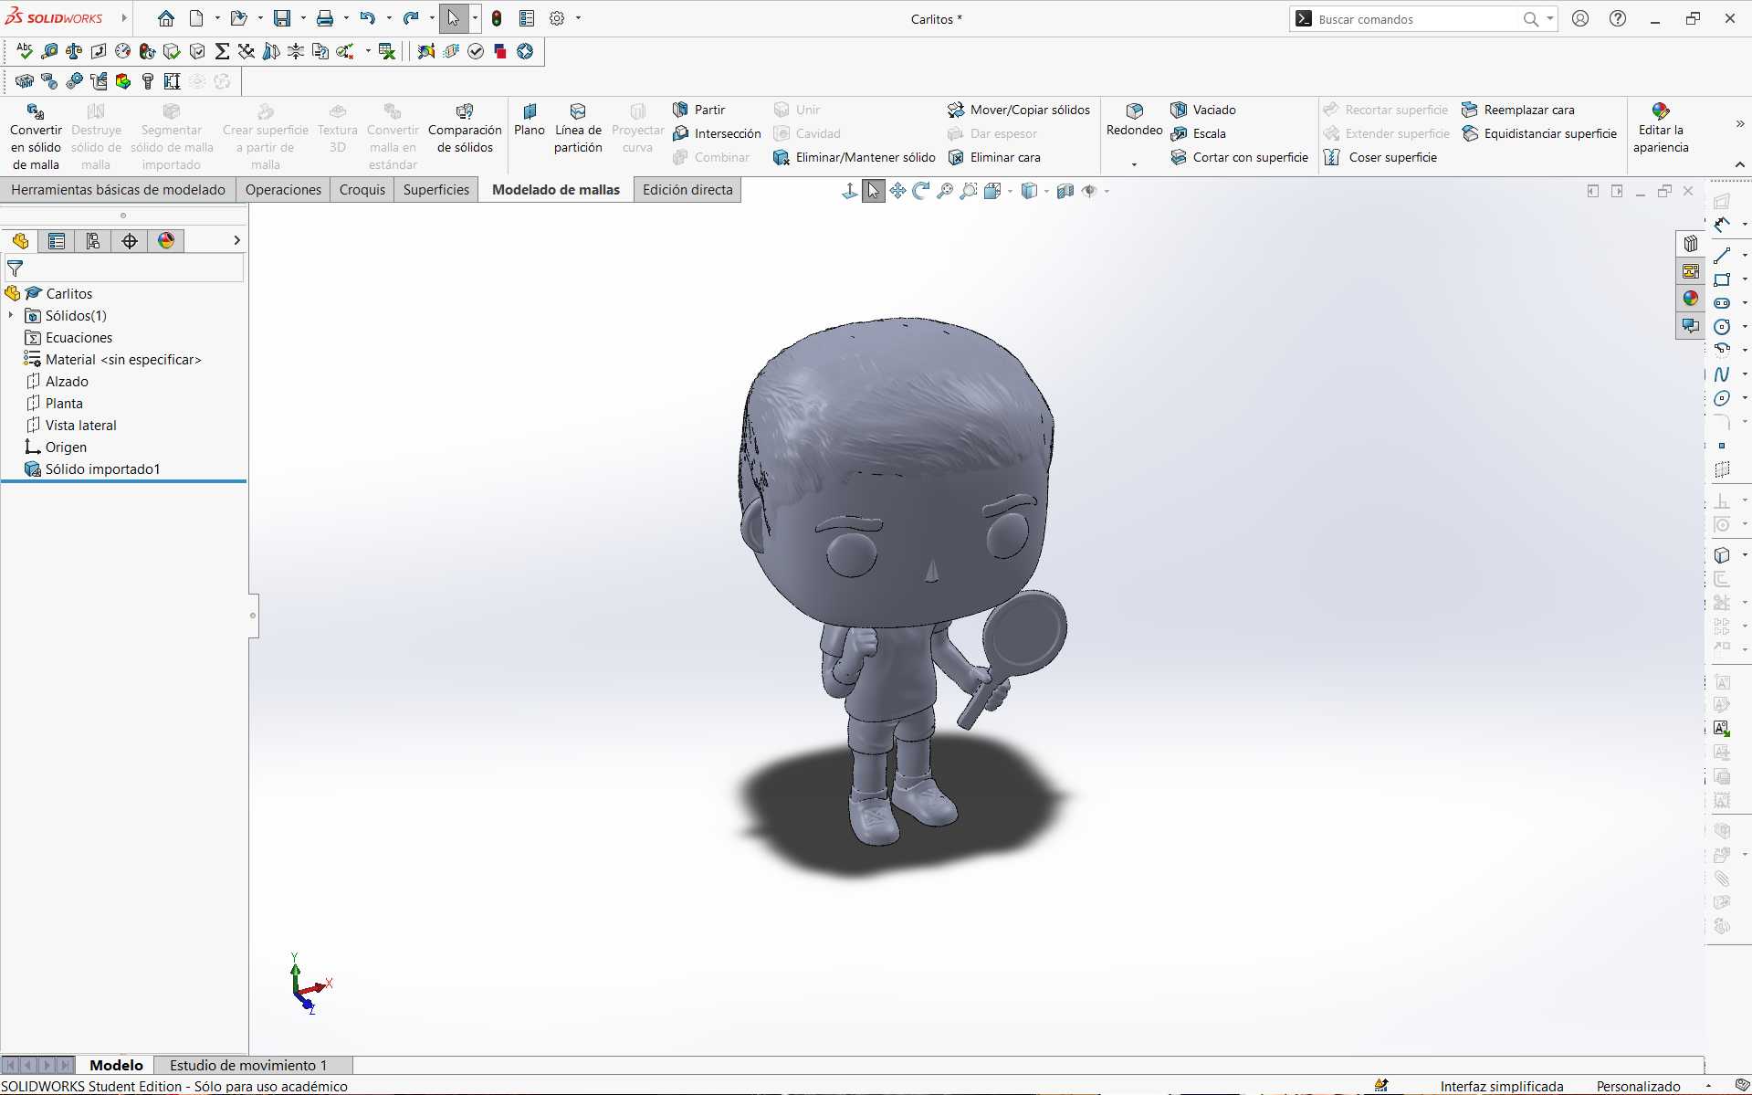1752x1095 pixels.
Task: Open the Undo dropdown arrow
Action: 388,18
